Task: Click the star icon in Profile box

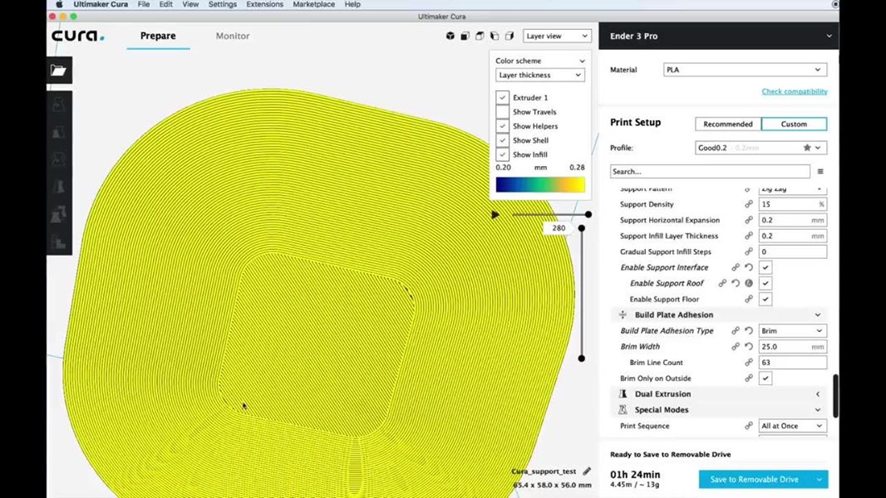Action: pos(807,148)
